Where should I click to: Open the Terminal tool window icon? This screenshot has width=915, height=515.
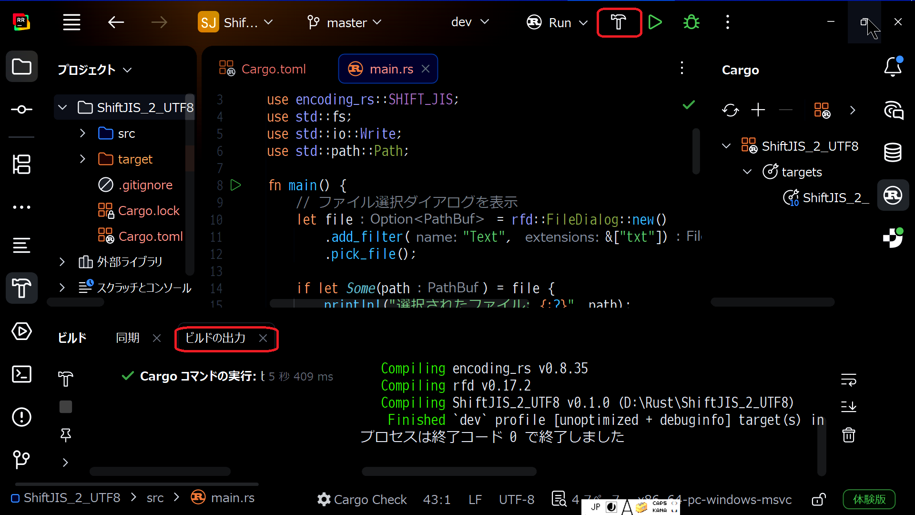click(x=21, y=374)
